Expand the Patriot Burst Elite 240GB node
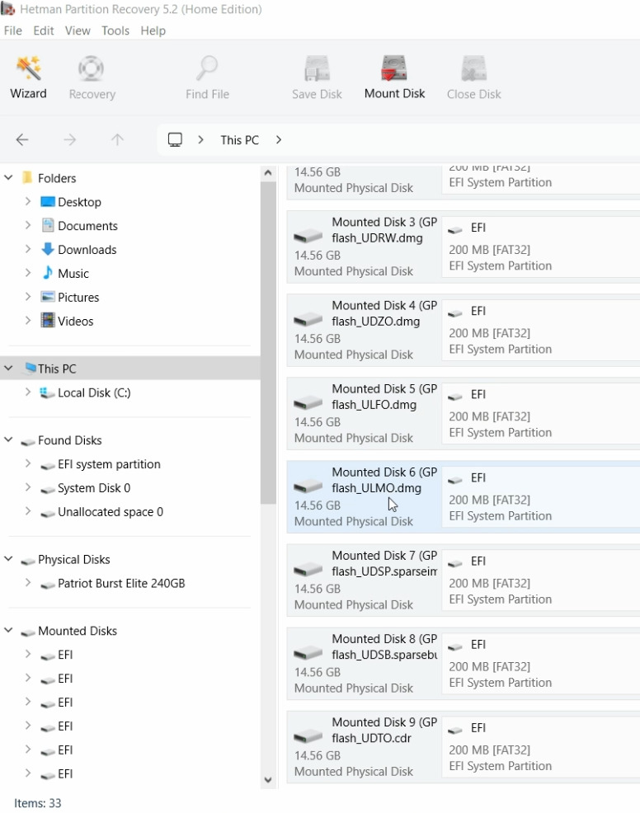 point(28,583)
